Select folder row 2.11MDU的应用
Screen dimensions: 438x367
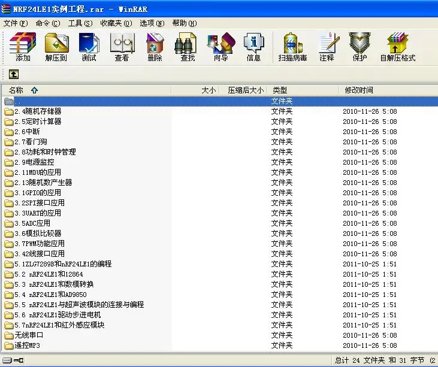[x=220, y=172]
